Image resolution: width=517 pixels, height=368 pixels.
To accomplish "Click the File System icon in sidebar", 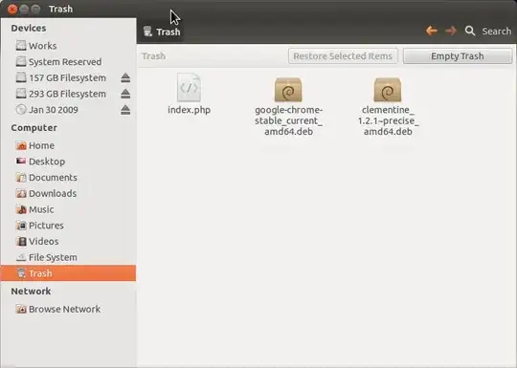I will coord(21,257).
